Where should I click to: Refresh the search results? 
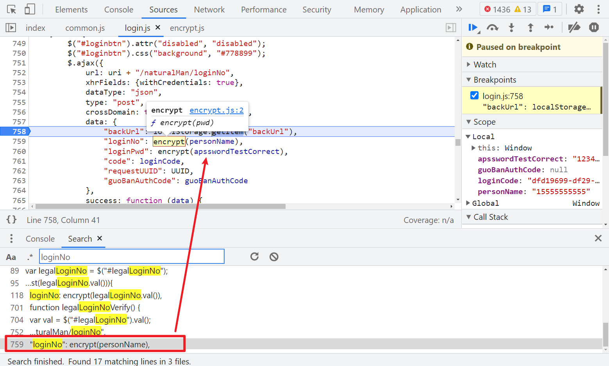(x=254, y=256)
